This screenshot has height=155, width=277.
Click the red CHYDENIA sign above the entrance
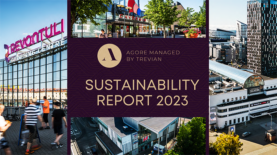pos(133,18)
